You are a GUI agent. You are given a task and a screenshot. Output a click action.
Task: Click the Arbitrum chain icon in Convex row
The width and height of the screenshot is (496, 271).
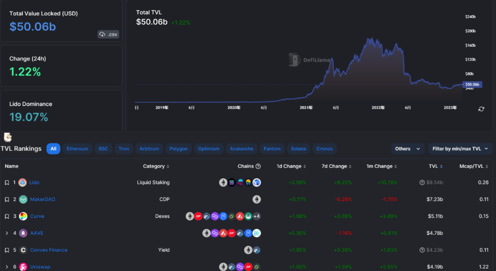tap(257, 250)
